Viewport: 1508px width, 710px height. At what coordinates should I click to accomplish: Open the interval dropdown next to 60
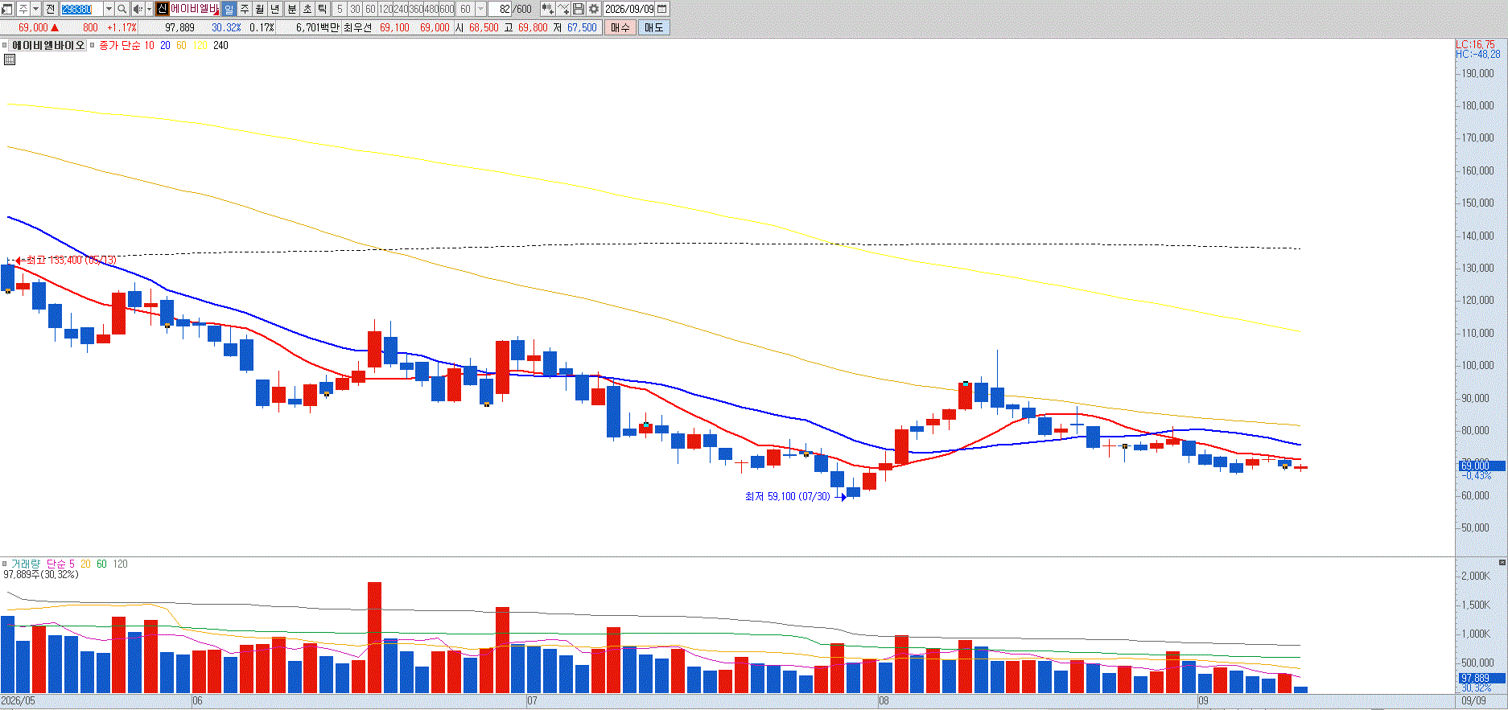[x=481, y=9]
